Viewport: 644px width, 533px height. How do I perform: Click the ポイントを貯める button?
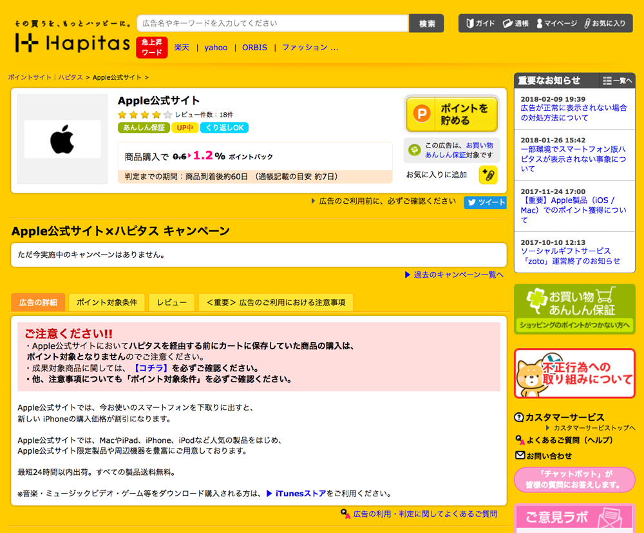pyautogui.click(x=451, y=114)
